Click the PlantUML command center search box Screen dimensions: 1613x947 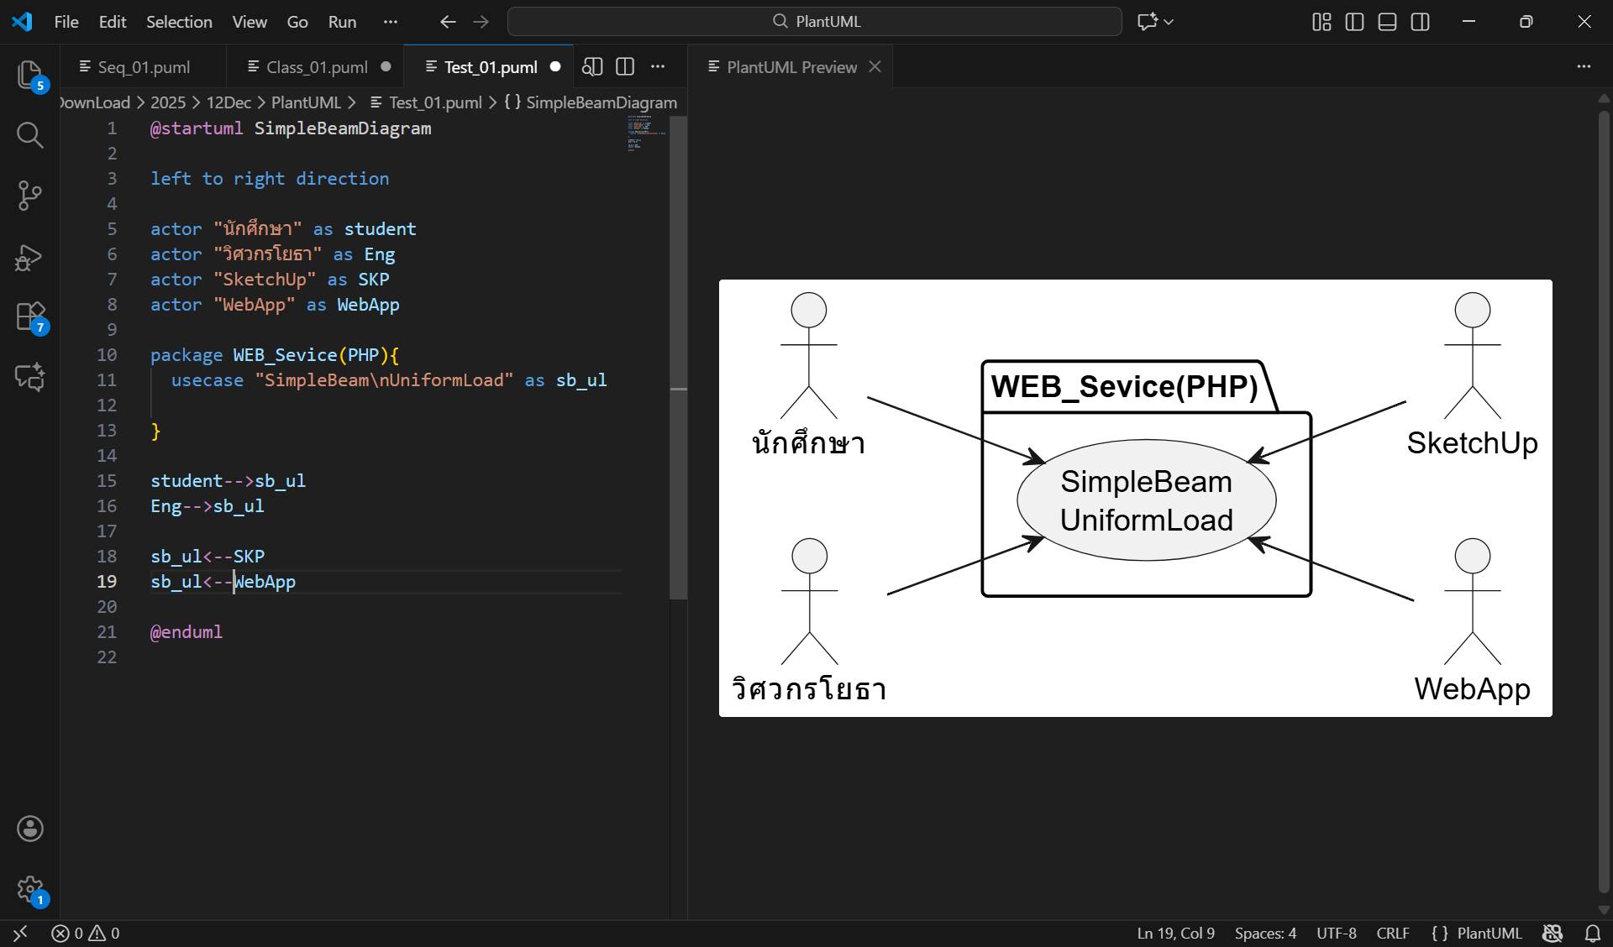point(814,22)
